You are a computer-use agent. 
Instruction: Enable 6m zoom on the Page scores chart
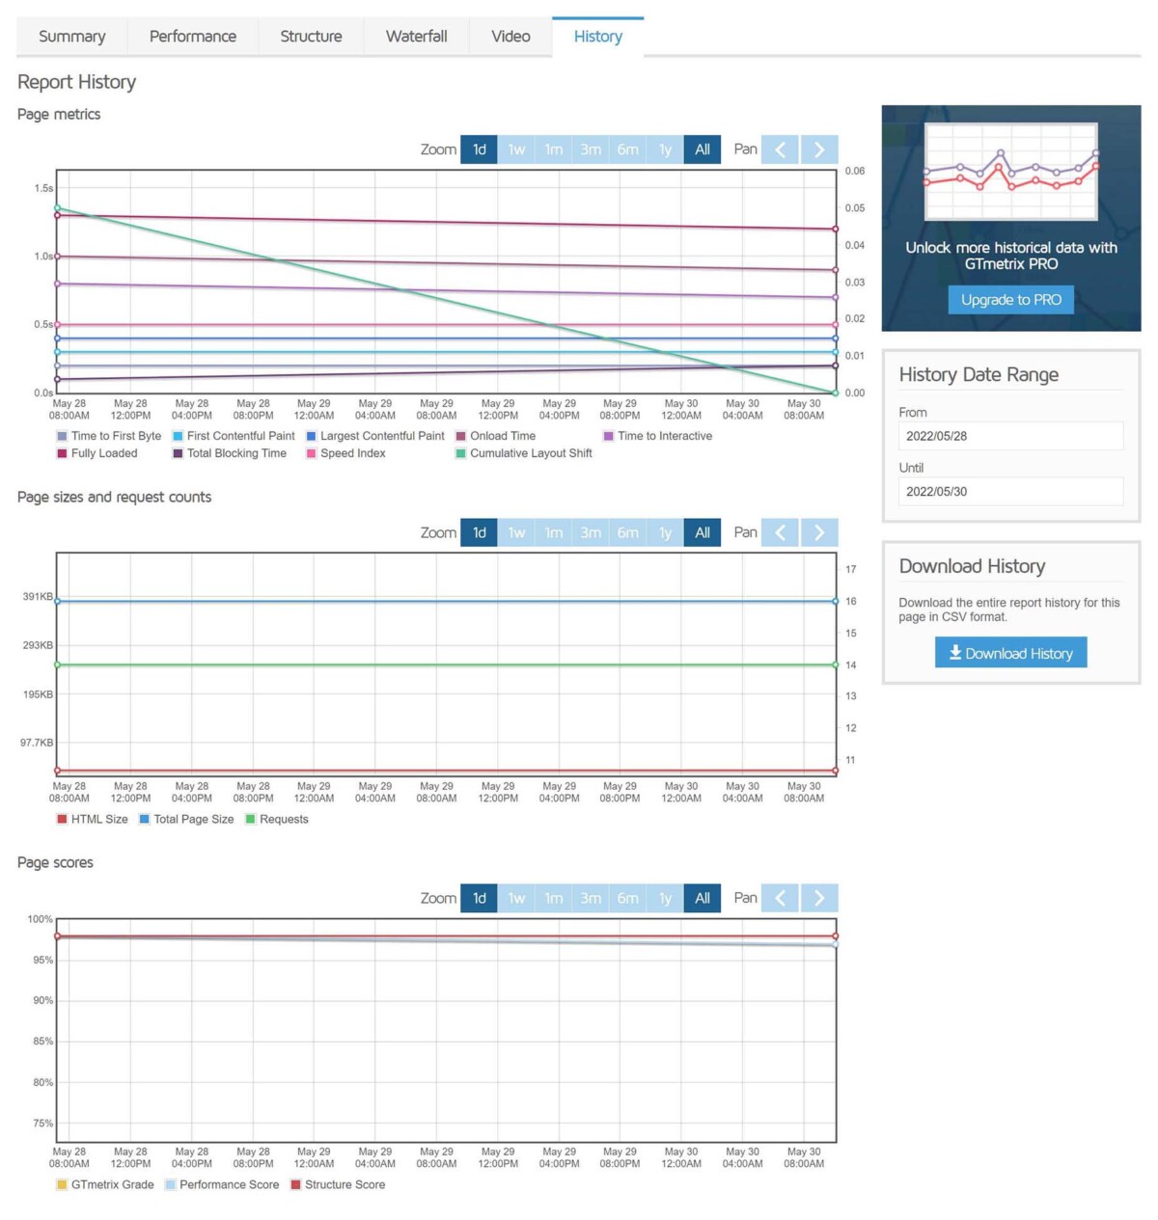point(628,898)
